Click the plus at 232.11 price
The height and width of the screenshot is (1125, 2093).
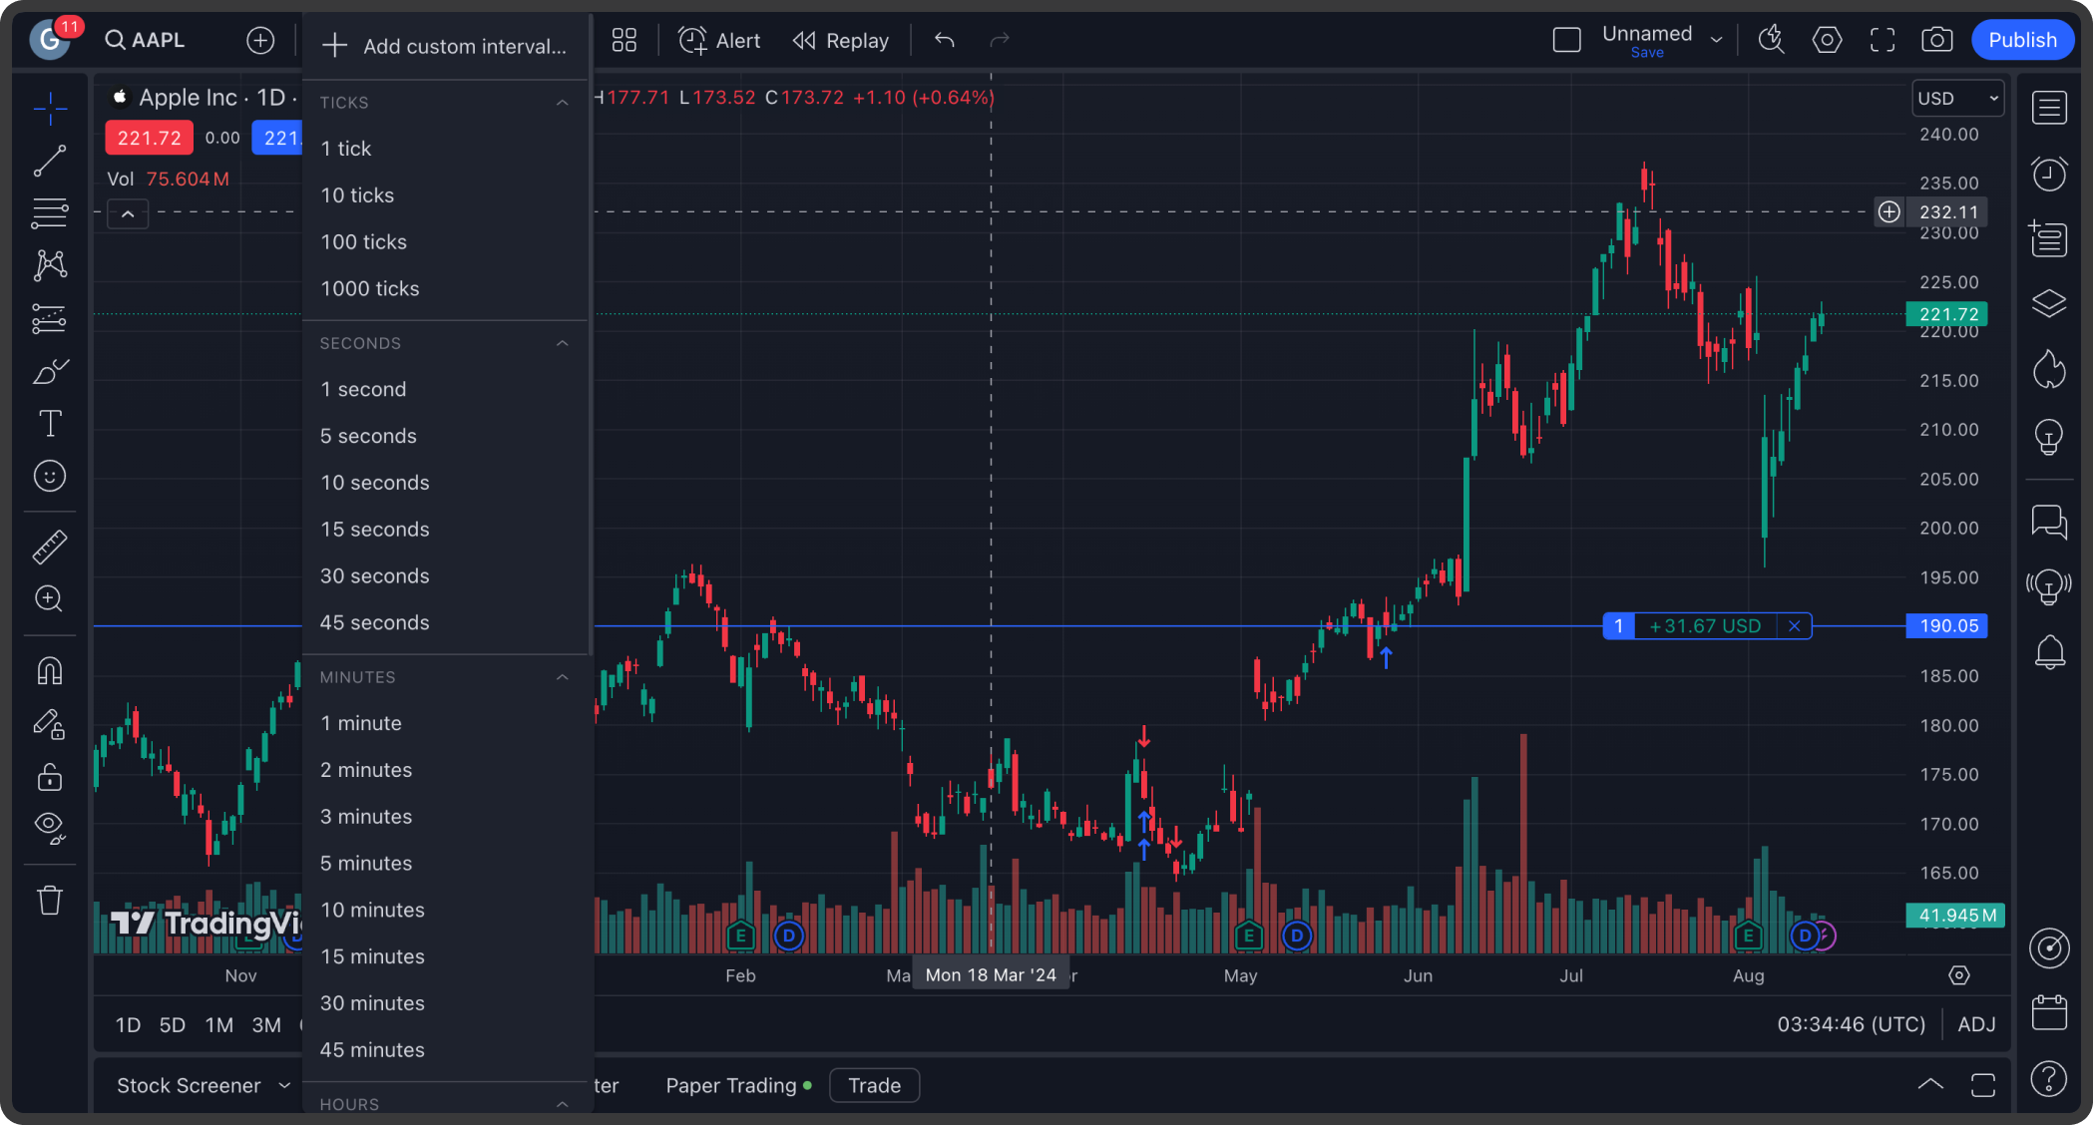[x=1889, y=212]
